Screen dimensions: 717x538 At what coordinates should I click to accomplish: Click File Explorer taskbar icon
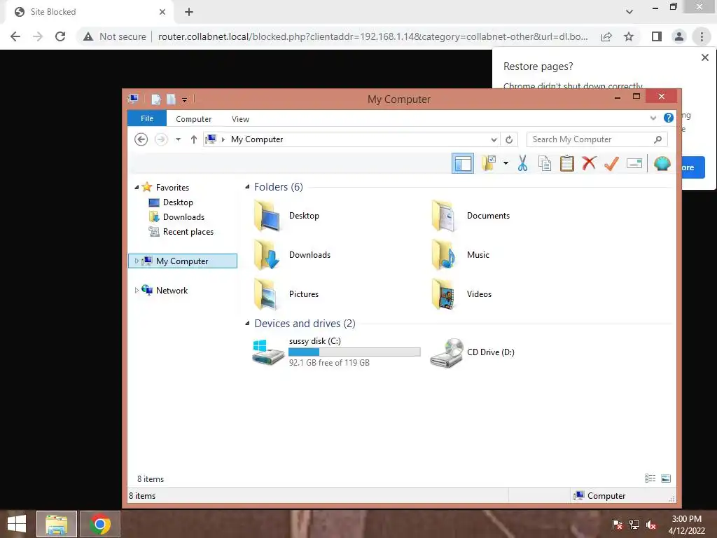[x=57, y=524]
